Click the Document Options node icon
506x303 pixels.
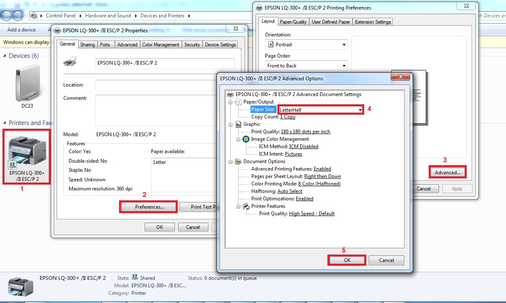(x=239, y=161)
